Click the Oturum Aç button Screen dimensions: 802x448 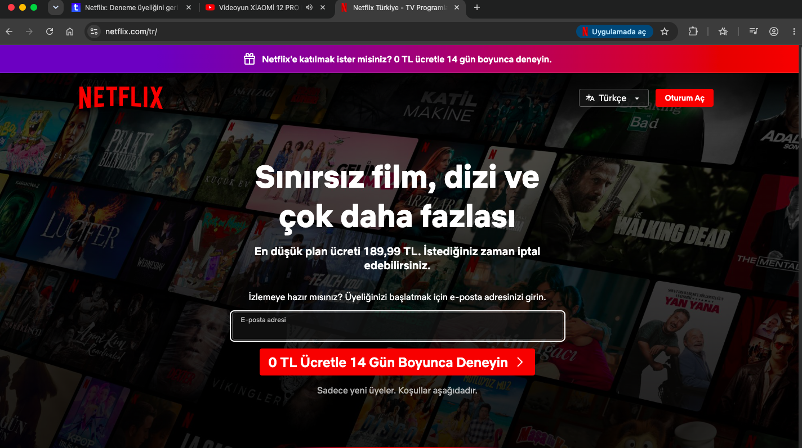pyautogui.click(x=684, y=98)
